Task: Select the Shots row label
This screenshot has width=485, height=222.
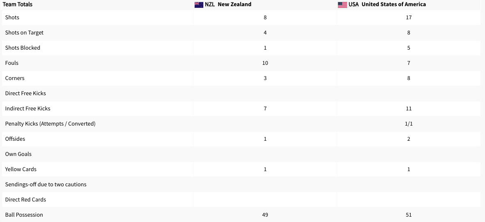Action: 12,18
